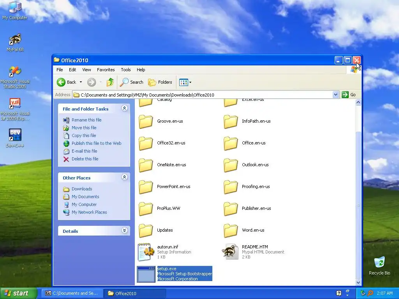Collapse the Other Places panel
Screen dimensions: 399x299
coord(124,177)
